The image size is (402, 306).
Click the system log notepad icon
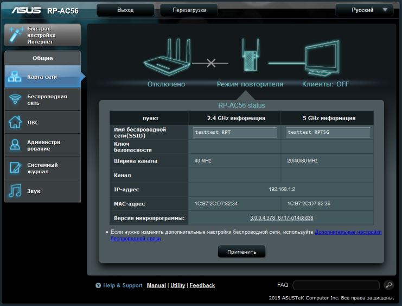15,167
